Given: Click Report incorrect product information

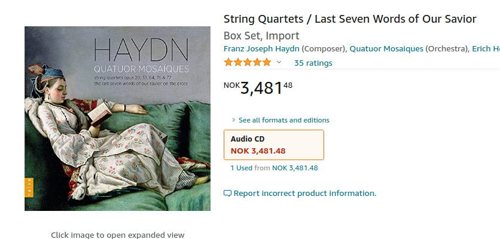Looking at the screenshot, I should pos(304,194).
